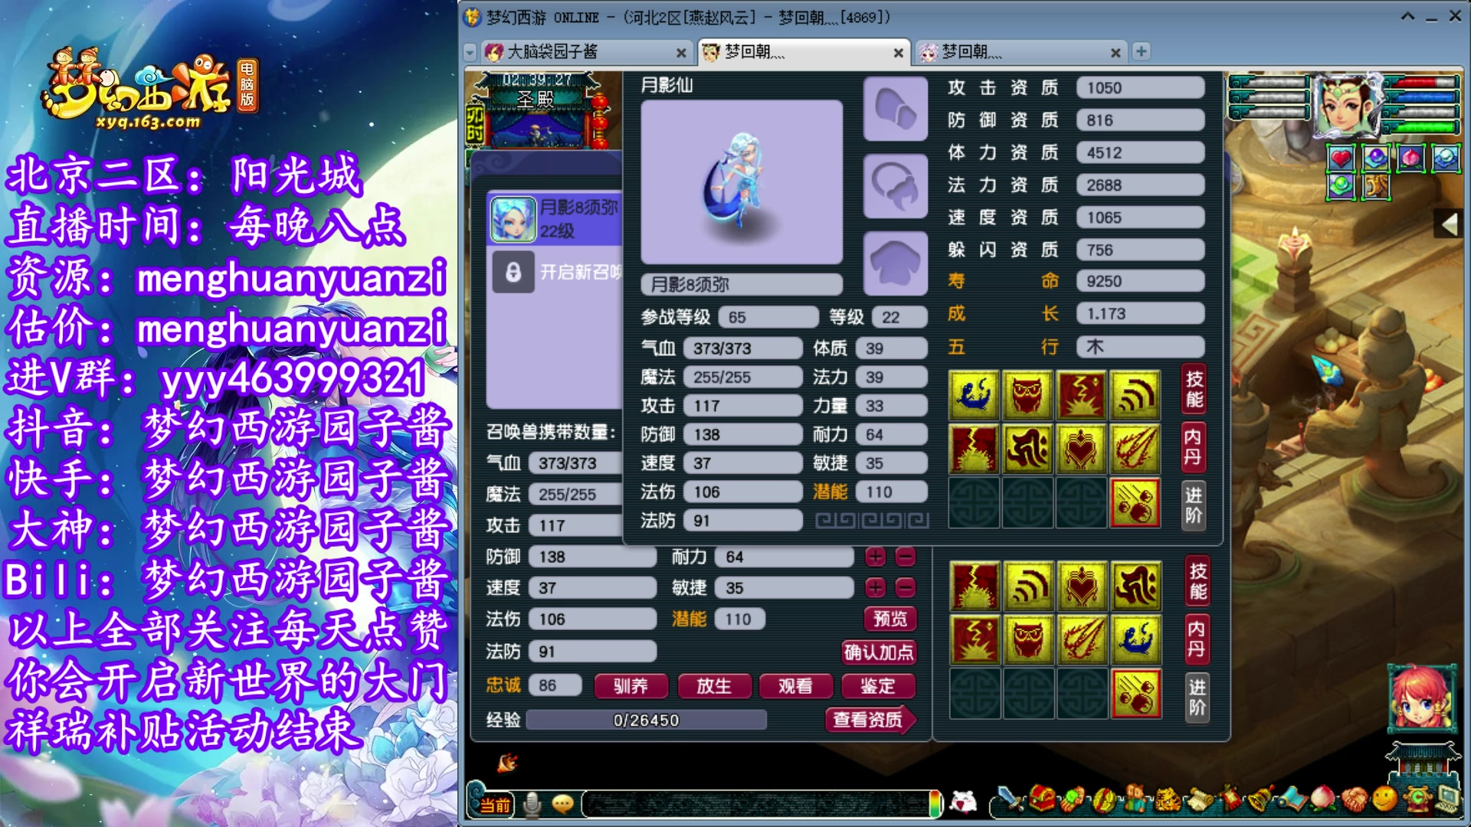Viewport: 1471px width, 827px height.
Task: Click the red owl skill icon in 月影仙 panel
Action: (x=1027, y=395)
